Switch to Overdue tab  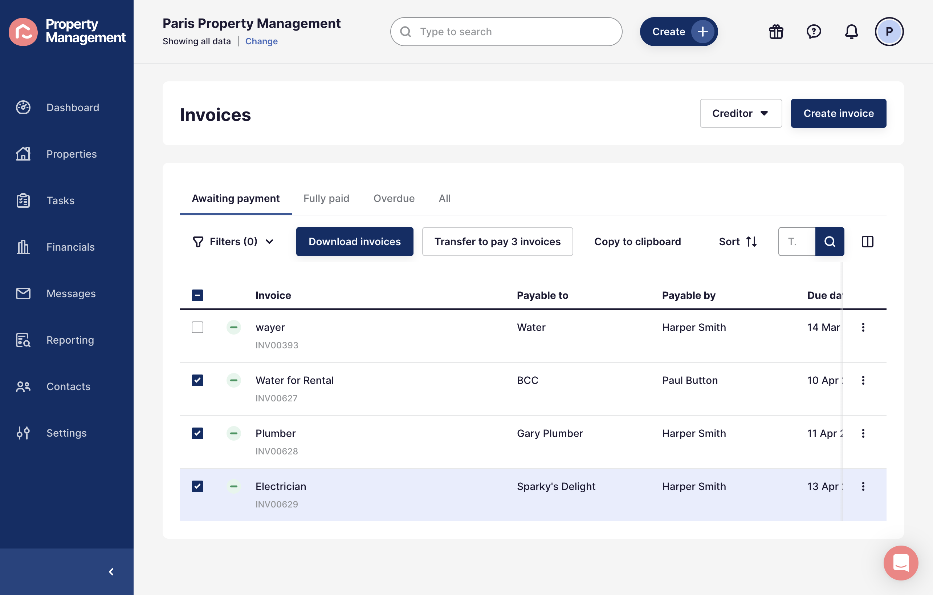(x=394, y=198)
